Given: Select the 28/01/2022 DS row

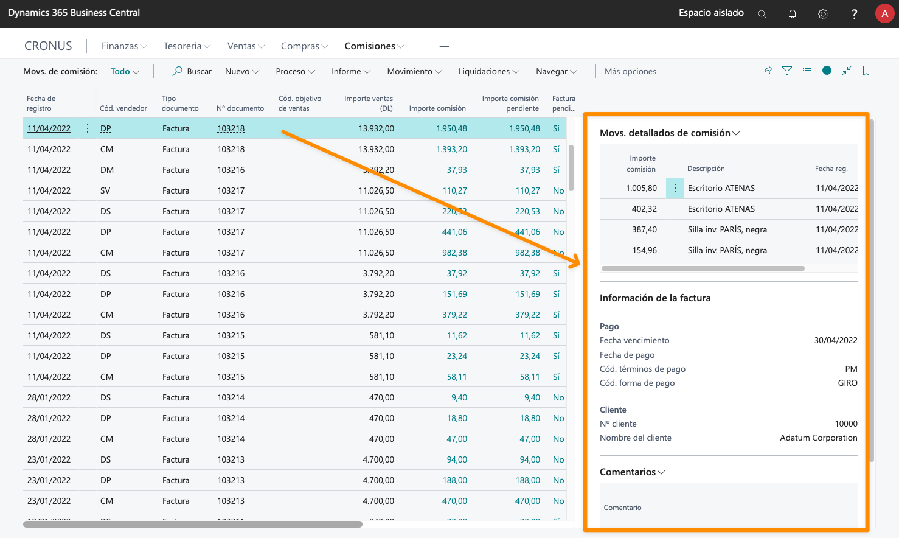Looking at the screenshot, I should point(294,397).
